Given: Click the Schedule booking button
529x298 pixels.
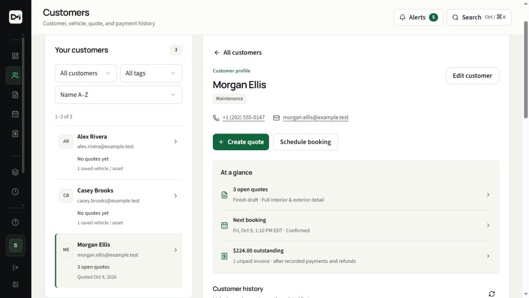Looking at the screenshot, I should [305, 142].
